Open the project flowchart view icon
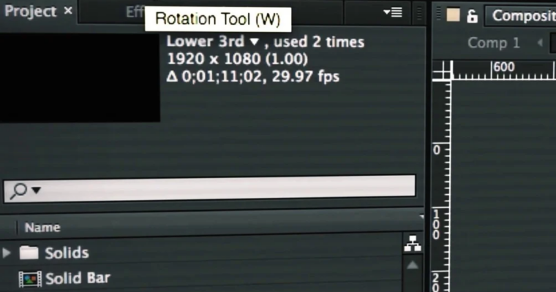This screenshot has width=556, height=292. tap(413, 244)
